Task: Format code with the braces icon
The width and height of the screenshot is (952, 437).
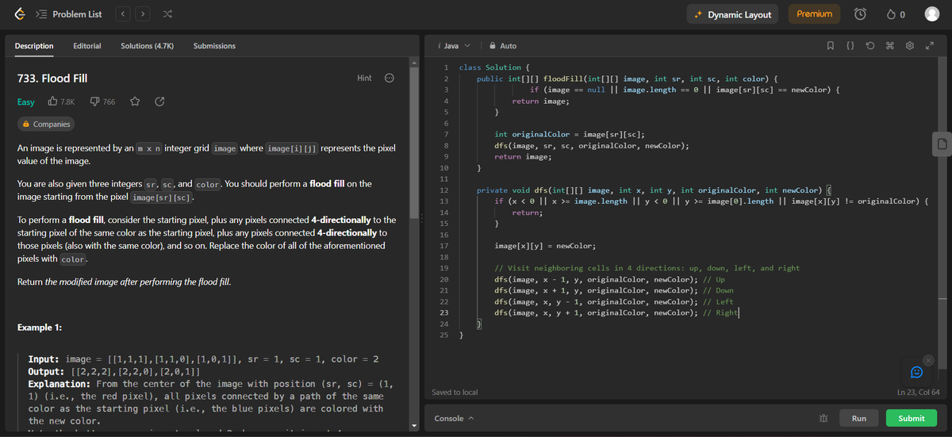Action: click(850, 46)
